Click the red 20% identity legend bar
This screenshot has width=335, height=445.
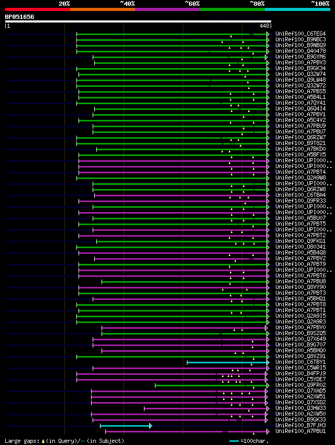pyautogui.click(x=38, y=9)
